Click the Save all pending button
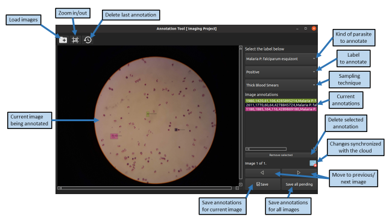 tap(299, 184)
